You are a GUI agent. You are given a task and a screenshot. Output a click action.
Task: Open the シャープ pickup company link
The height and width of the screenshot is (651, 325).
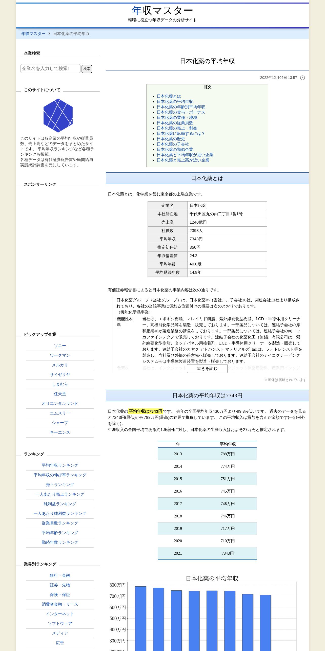60,423
